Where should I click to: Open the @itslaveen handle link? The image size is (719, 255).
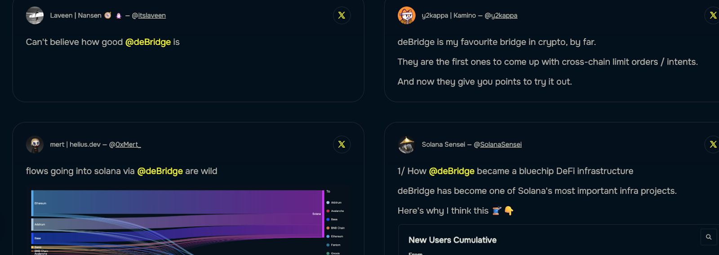152,15
